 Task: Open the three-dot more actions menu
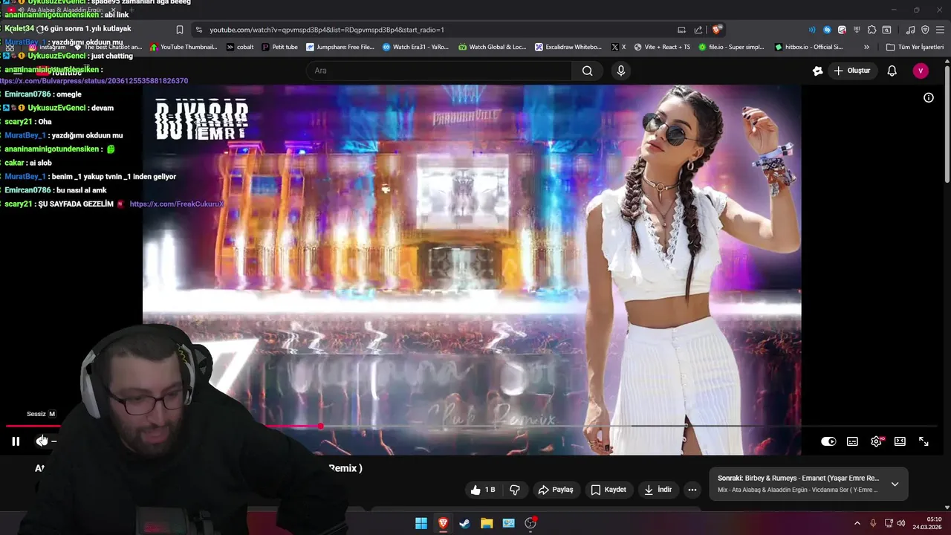click(692, 490)
